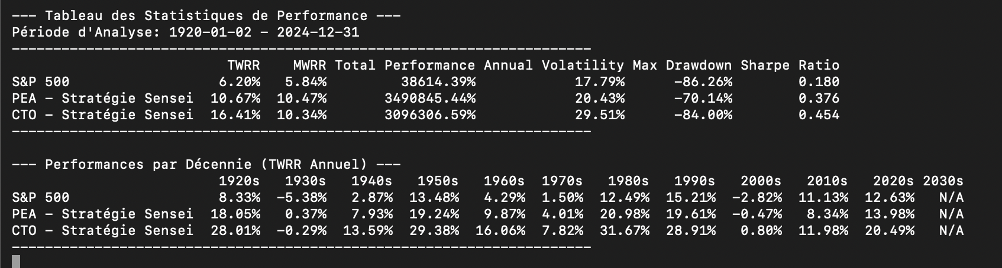Click the MWRR column header

tap(309, 65)
